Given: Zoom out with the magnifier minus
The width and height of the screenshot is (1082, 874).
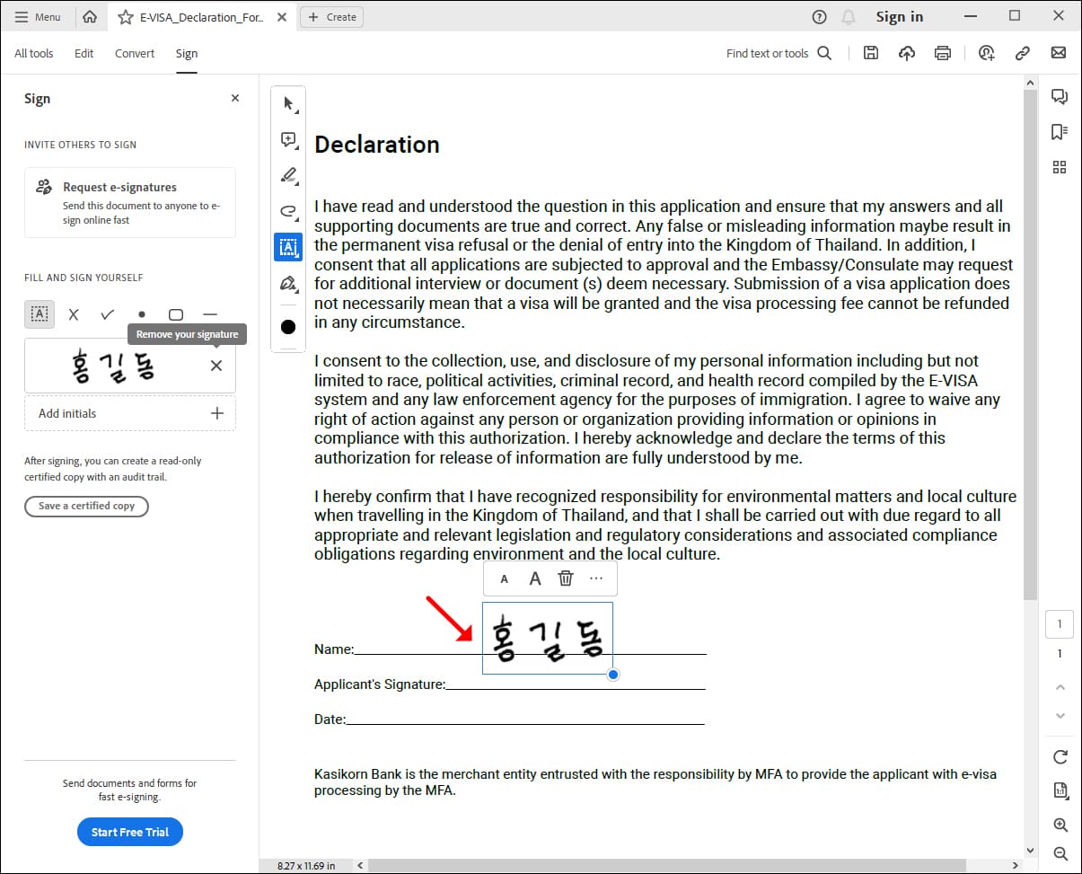Looking at the screenshot, I should pos(1060,853).
